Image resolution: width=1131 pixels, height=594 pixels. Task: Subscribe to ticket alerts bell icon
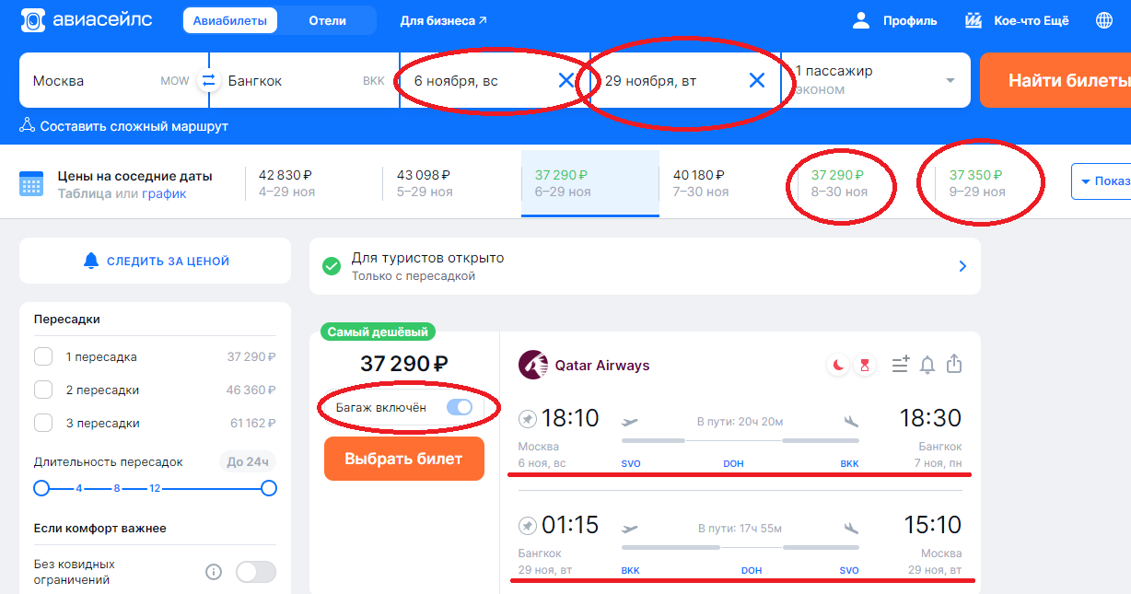927,365
